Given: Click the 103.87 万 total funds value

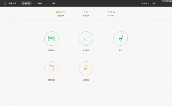Looking at the screenshot, I should (61, 12).
